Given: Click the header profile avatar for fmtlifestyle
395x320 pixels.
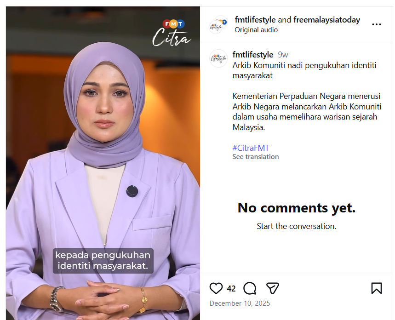Looking at the screenshot, I should pos(218,24).
